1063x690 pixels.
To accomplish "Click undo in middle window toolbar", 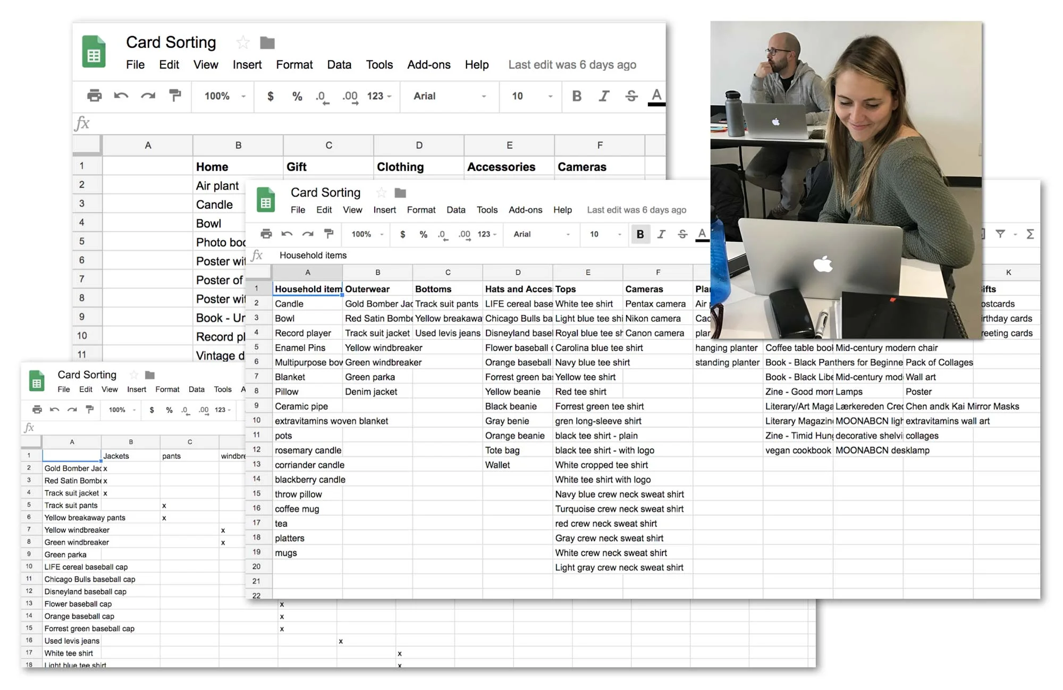I will point(287,234).
